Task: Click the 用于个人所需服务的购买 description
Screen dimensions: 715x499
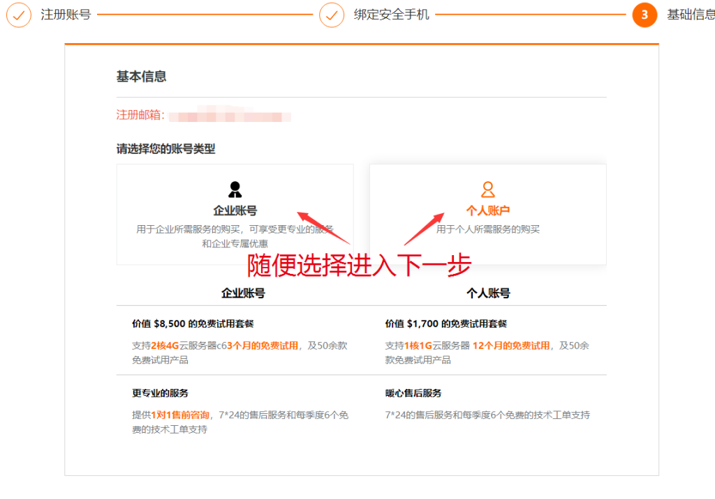Action: tap(488, 229)
